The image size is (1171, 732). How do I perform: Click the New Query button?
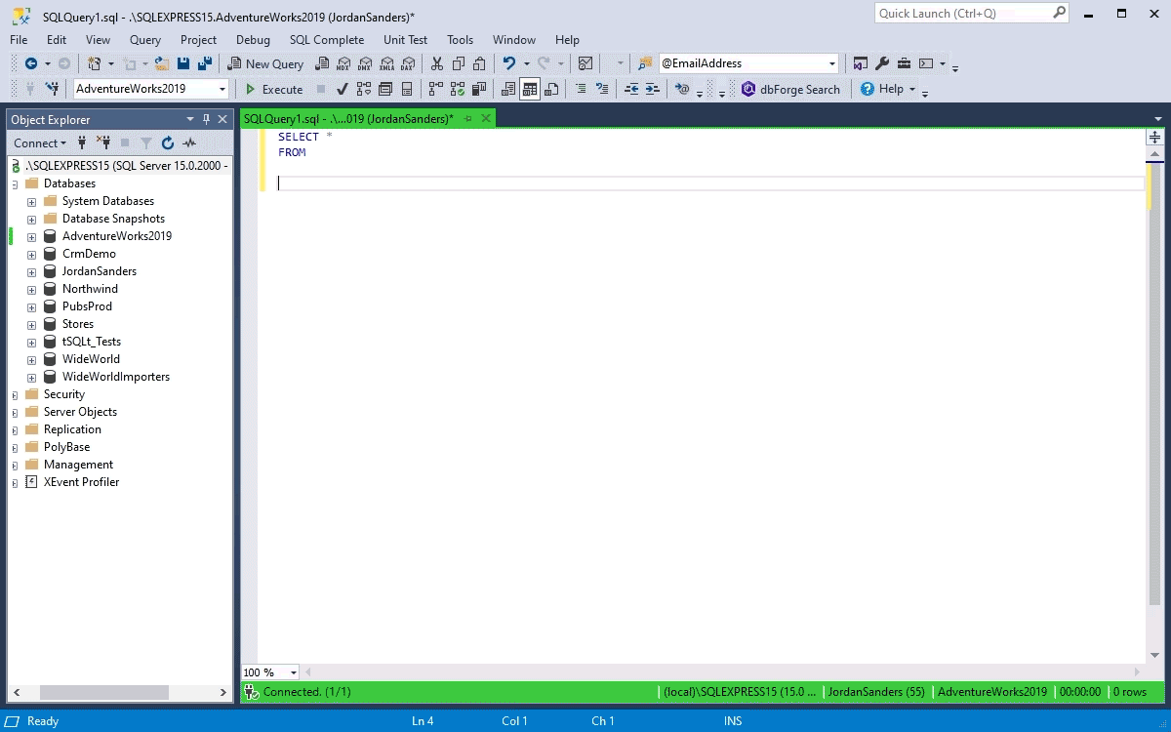coord(265,63)
